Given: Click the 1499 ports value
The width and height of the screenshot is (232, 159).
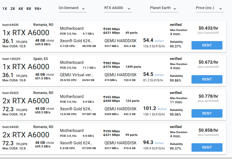Looking at the screenshot, I should tap(133, 67).
